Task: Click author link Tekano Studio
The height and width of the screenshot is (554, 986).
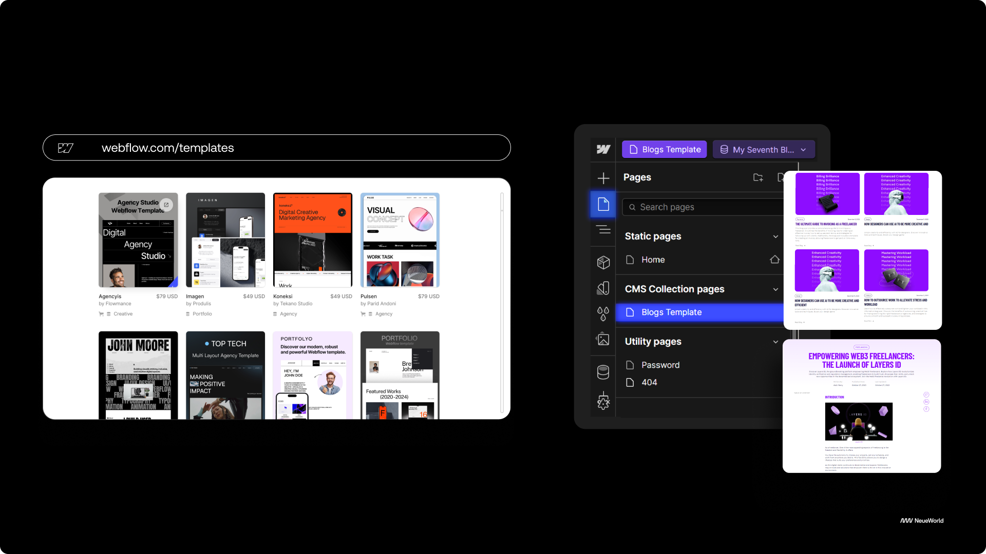Action: click(x=296, y=304)
